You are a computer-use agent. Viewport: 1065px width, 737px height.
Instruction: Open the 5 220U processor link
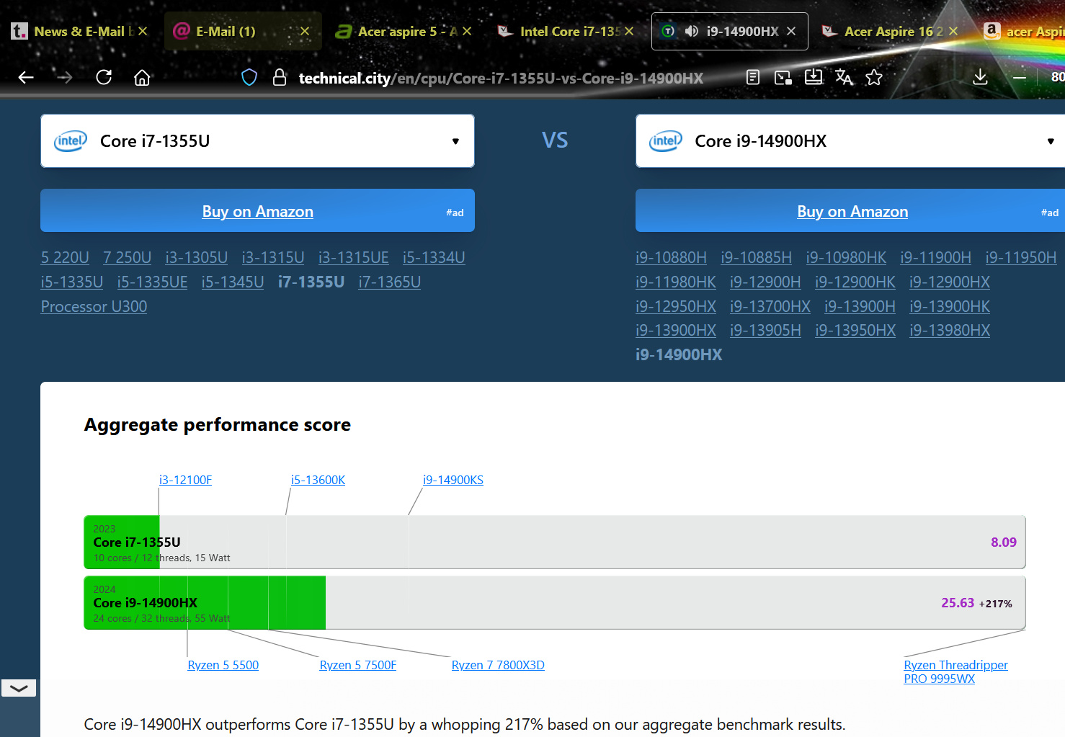pos(65,257)
